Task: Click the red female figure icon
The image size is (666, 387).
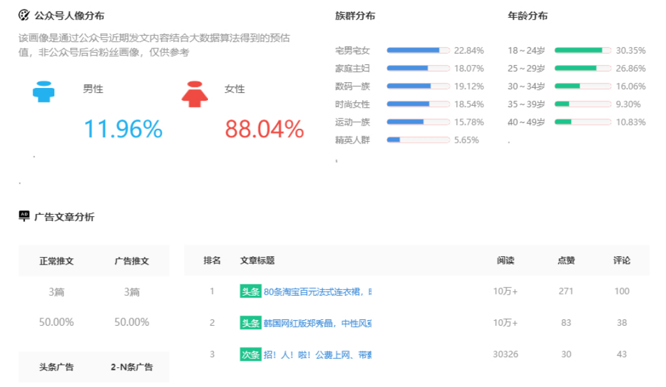Action: (x=195, y=94)
